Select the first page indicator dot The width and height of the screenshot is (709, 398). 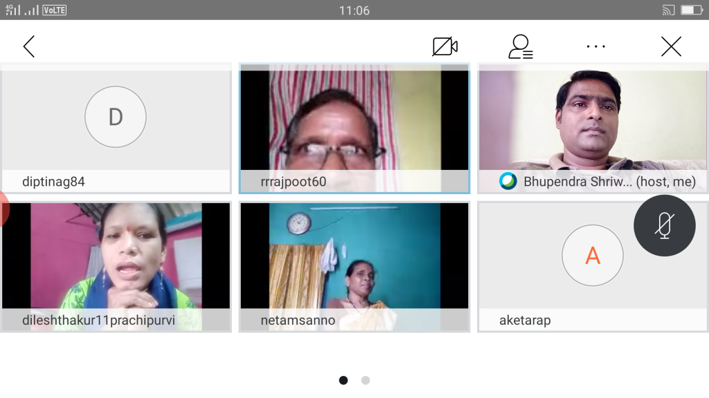pyautogui.click(x=343, y=380)
